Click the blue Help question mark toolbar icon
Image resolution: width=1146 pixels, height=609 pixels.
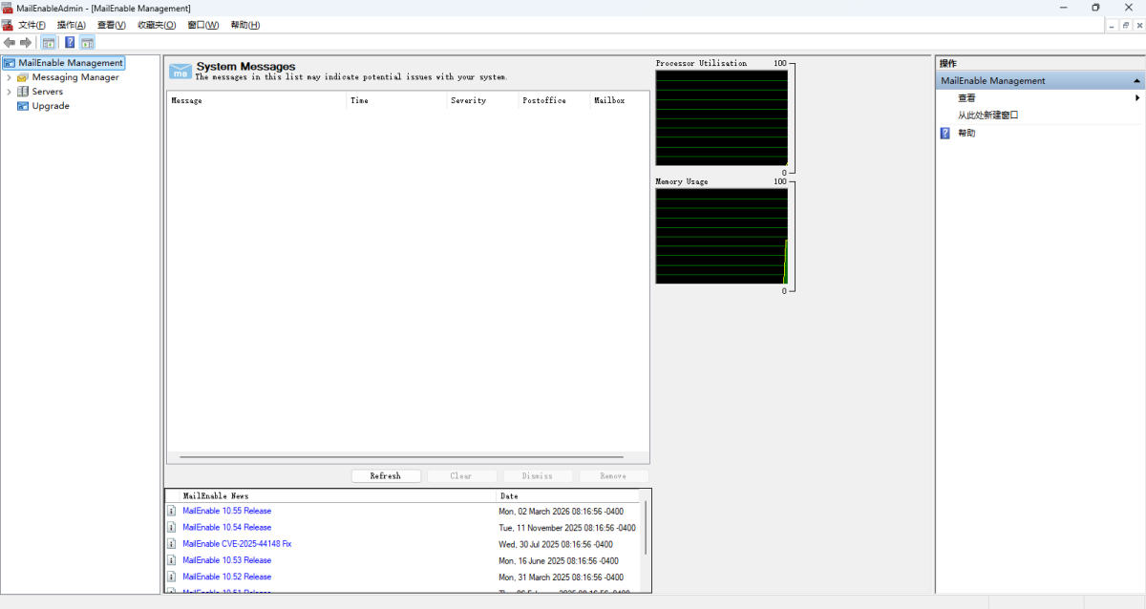coord(70,43)
